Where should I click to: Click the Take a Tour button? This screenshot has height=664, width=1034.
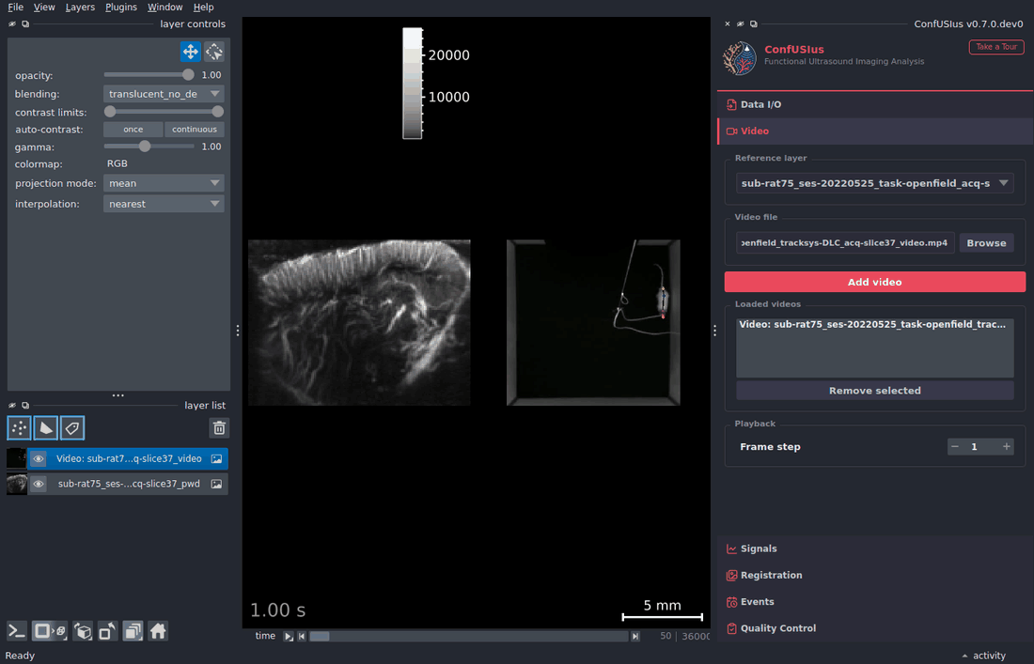coord(995,47)
